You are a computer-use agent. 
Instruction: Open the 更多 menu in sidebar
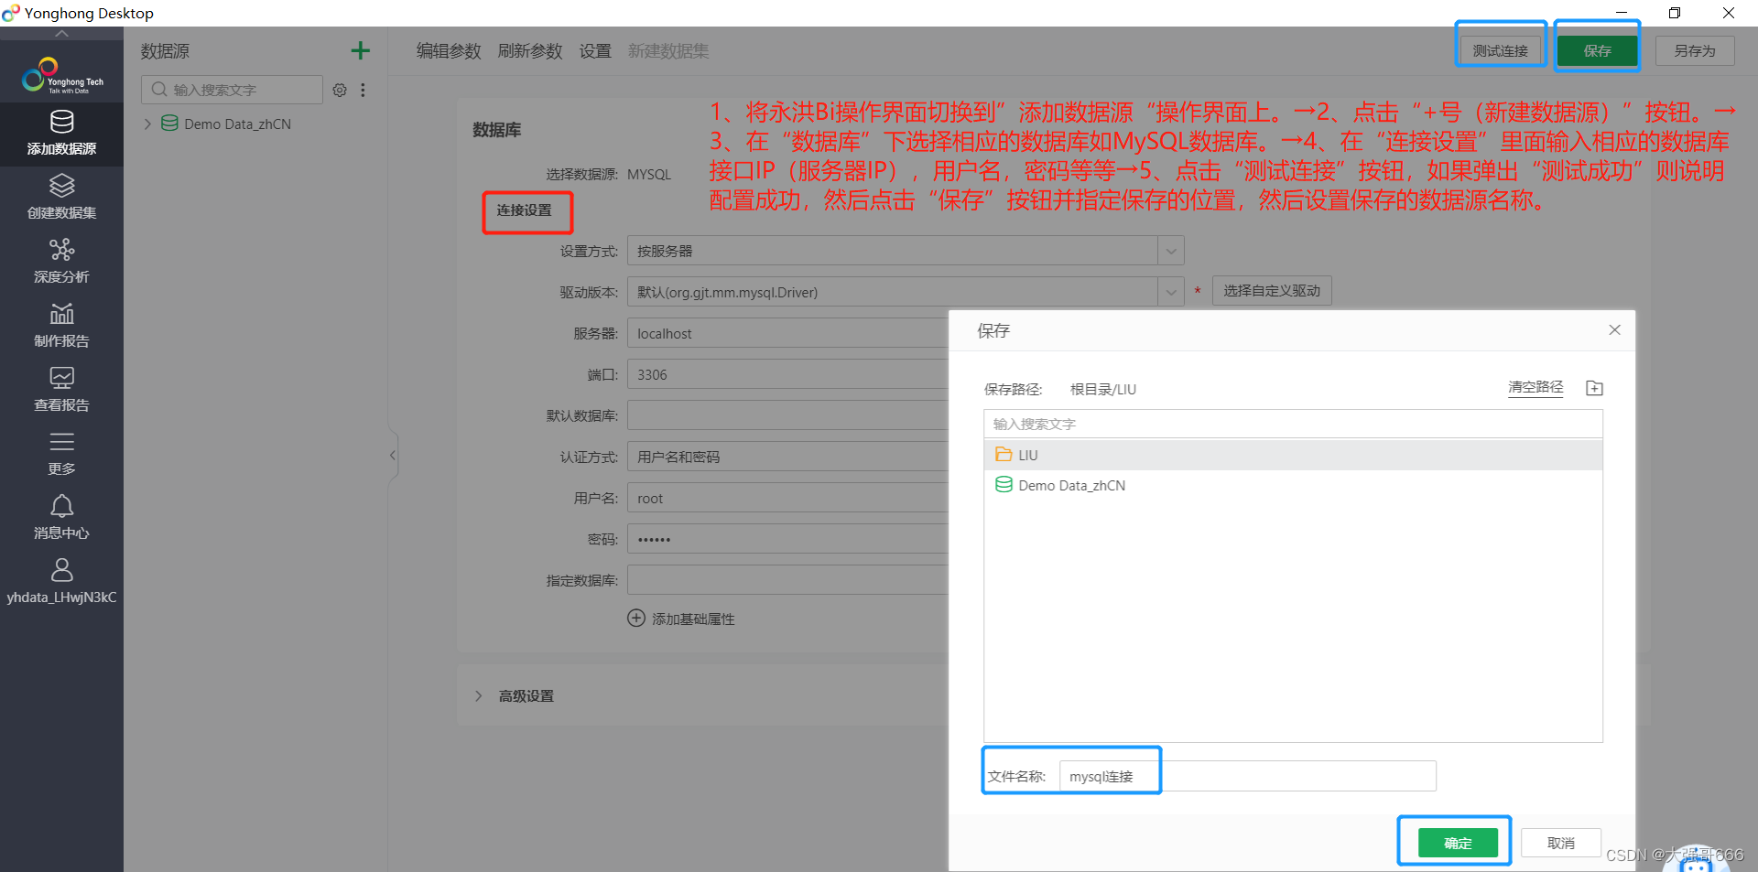tap(61, 454)
